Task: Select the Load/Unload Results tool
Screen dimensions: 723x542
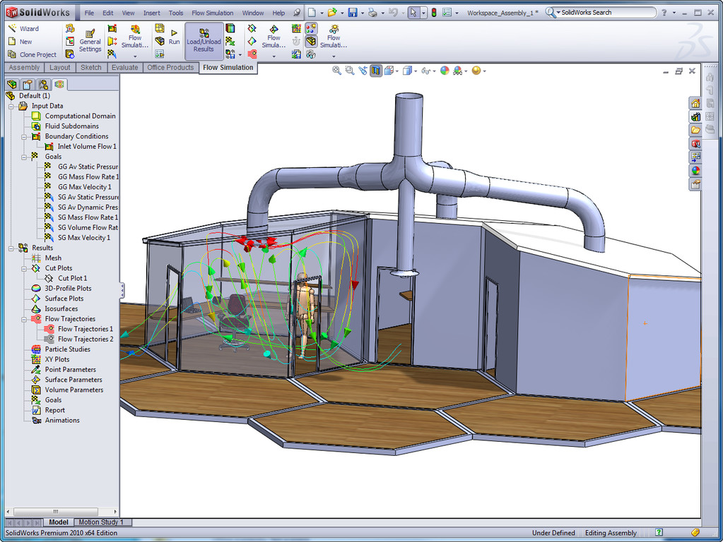Action: click(x=204, y=40)
